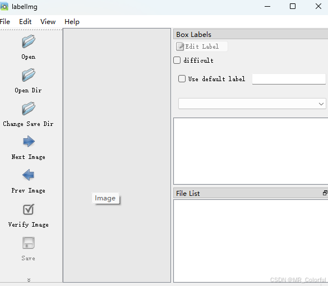328x286 pixels.
Task: Go to Next Image arrow
Action: [29, 142]
